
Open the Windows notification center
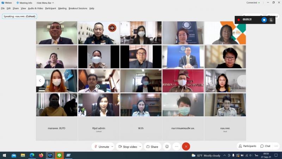(x=276, y=155)
